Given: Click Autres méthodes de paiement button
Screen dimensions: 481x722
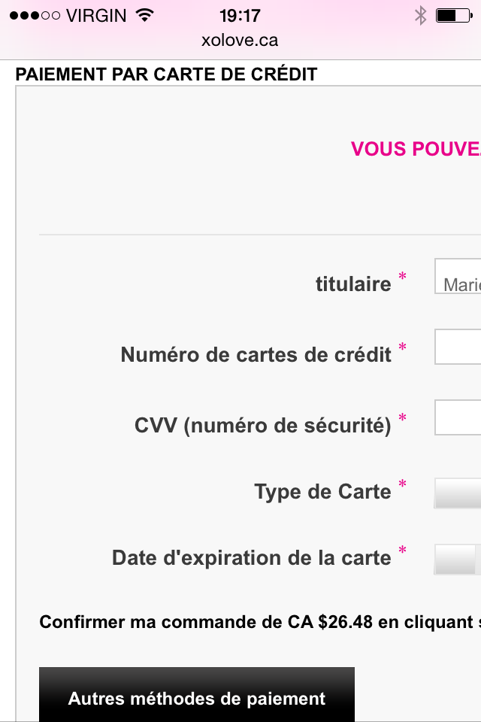Looking at the screenshot, I should click(197, 697).
